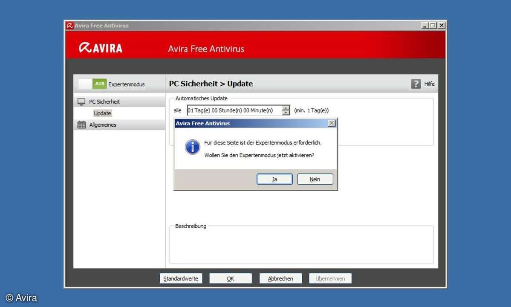Click the PC Sicherheit monitor icon

81,101
